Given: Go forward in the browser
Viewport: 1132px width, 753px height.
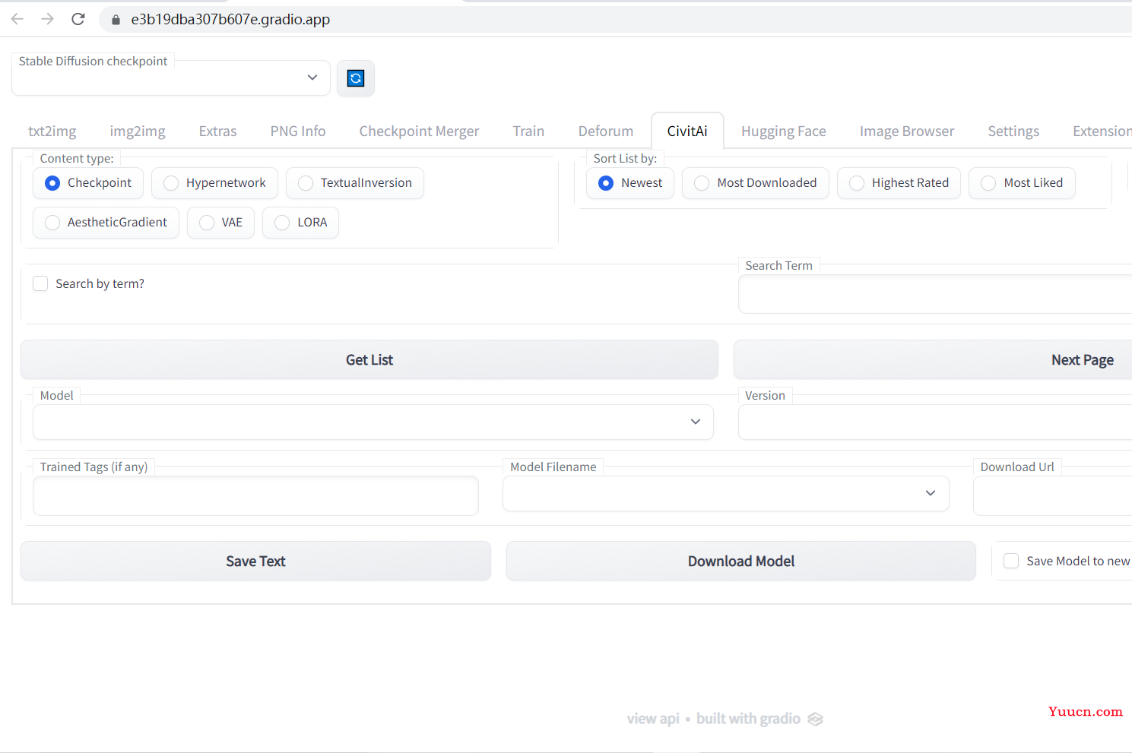Looking at the screenshot, I should point(47,19).
